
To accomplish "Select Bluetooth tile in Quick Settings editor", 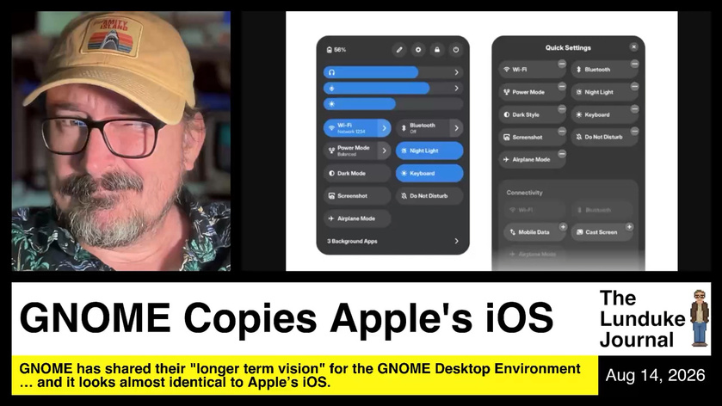I will (605, 70).
